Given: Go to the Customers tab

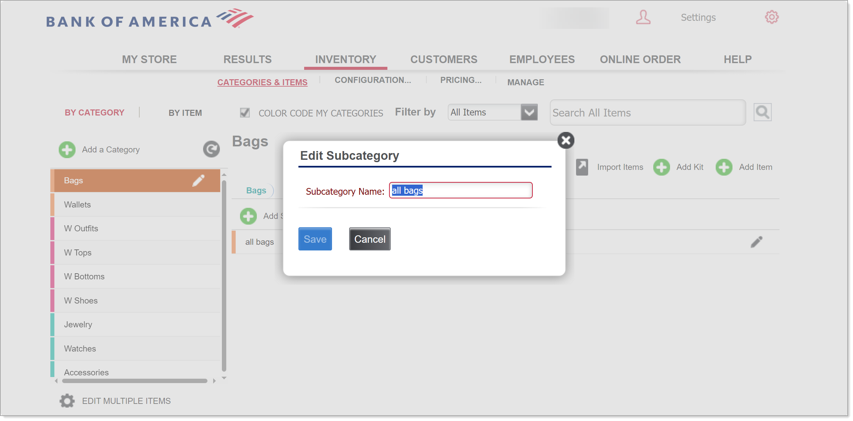Looking at the screenshot, I should pyautogui.click(x=444, y=59).
